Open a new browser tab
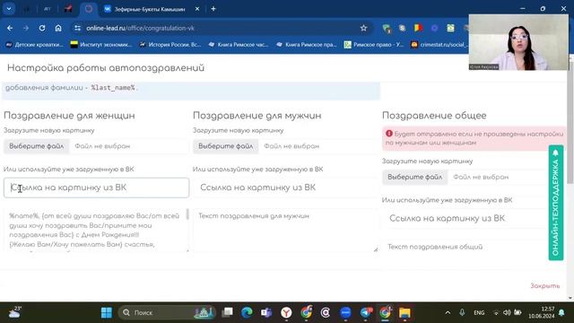 (213, 9)
